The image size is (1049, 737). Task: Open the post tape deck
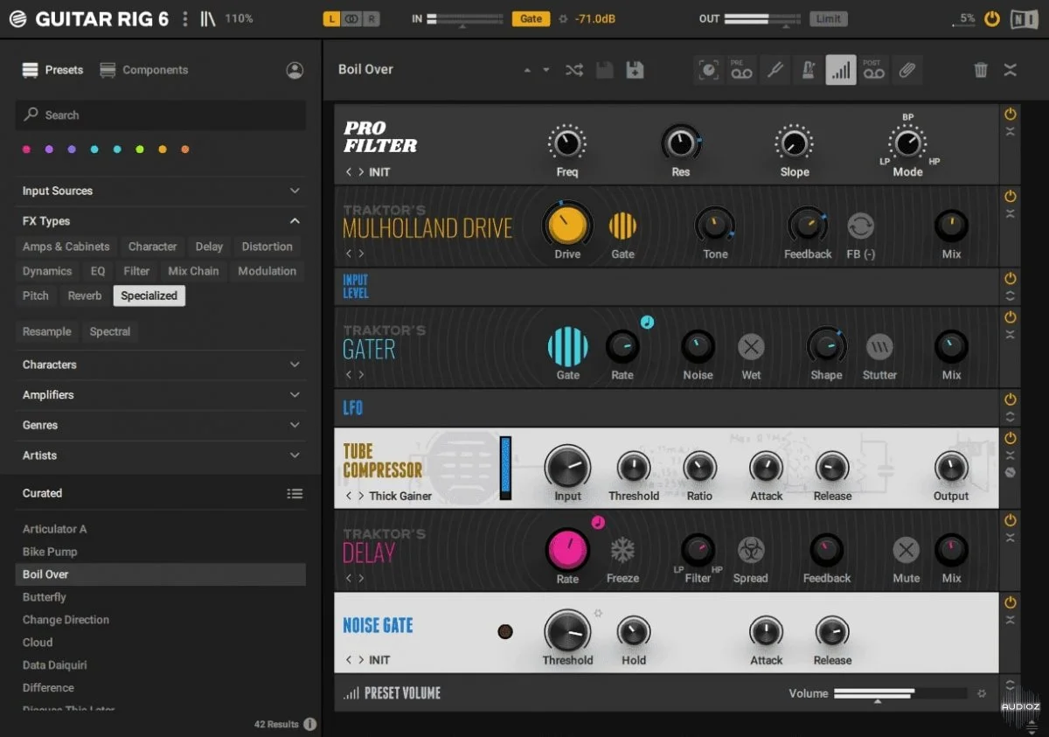(873, 70)
